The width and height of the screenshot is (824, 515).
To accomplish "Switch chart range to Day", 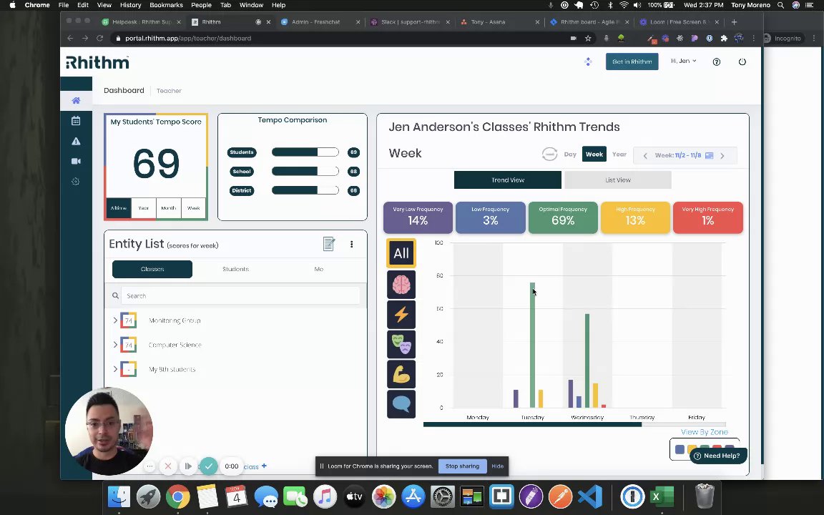I will tap(570, 154).
